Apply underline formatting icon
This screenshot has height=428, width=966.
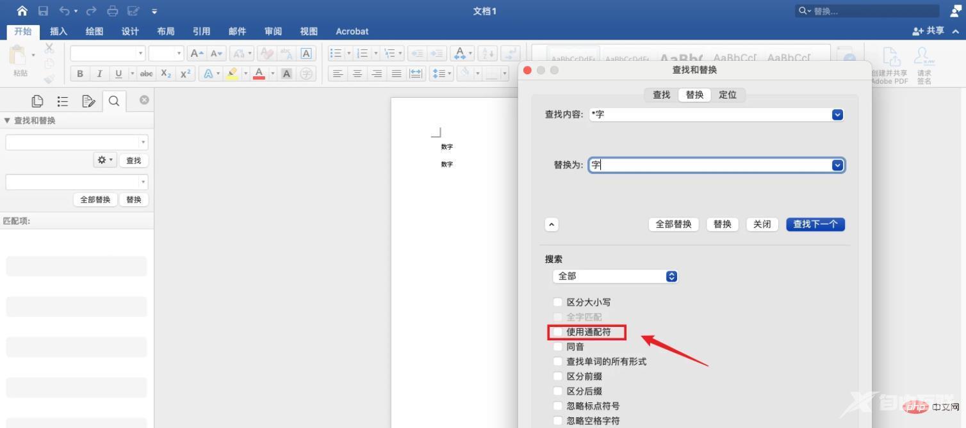point(119,74)
